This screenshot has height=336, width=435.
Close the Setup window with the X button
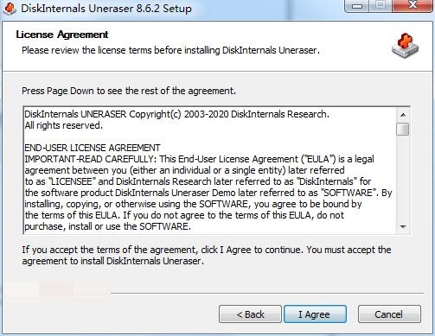coord(413,6)
